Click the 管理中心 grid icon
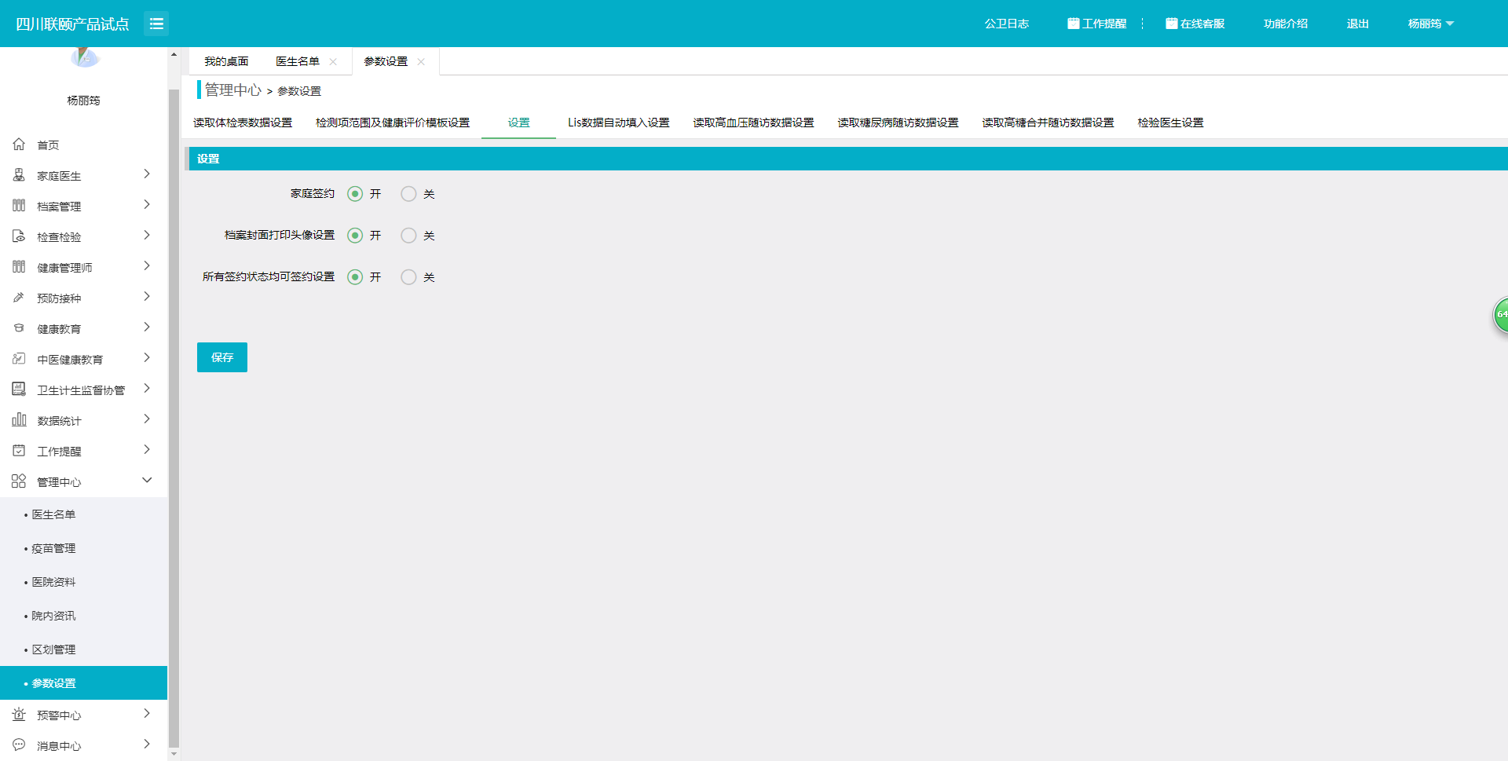The width and height of the screenshot is (1508, 761). coord(19,481)
